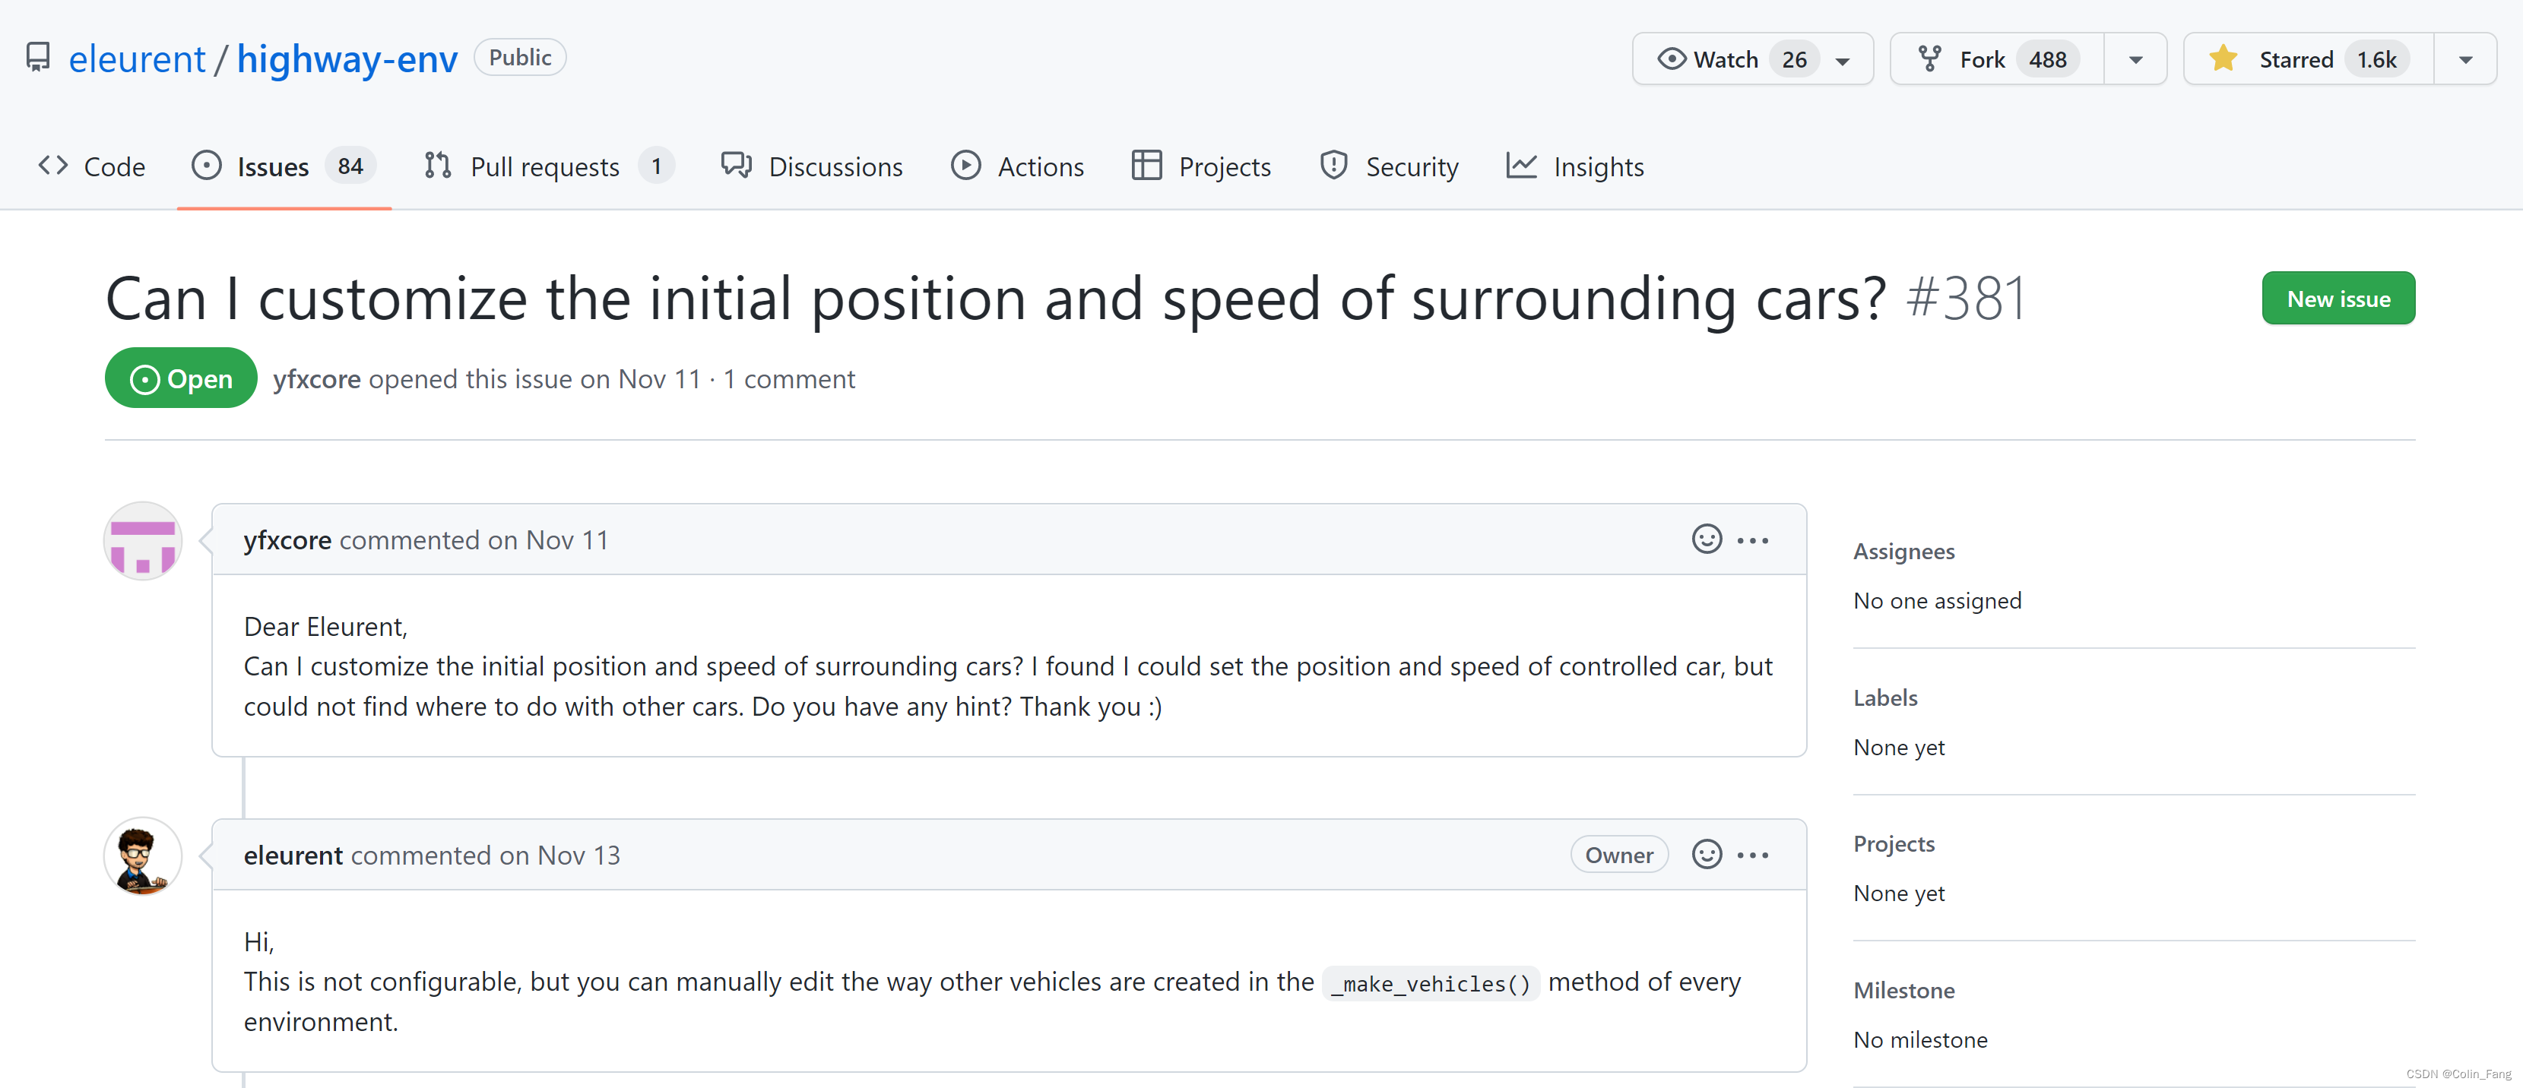This screenshot has width=2523, height=1088.
Task: Open the Actions tab
Action: click(x=1018, y=166)
